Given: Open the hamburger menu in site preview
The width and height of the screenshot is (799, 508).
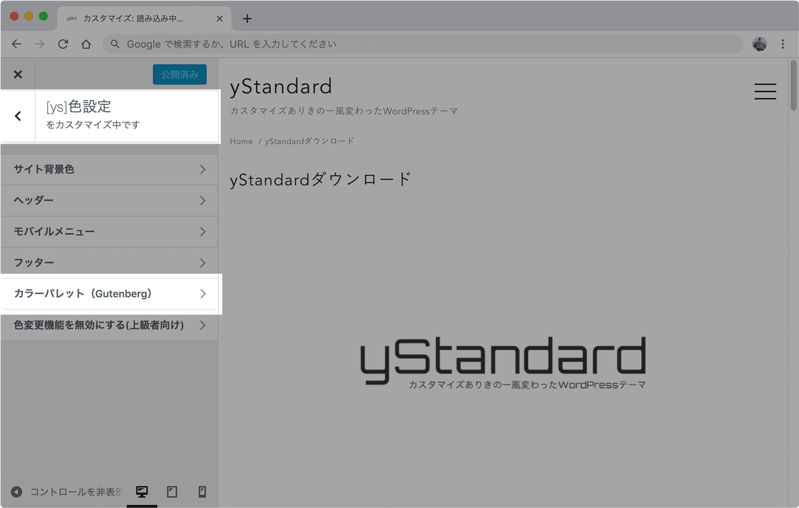Looking at the screenshot, I should point(765,91).
